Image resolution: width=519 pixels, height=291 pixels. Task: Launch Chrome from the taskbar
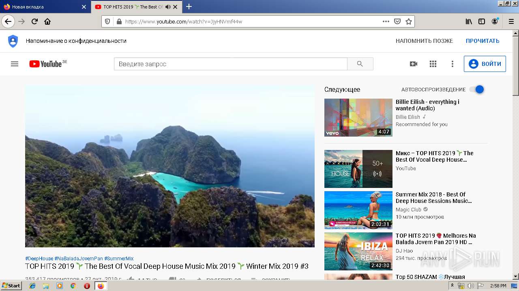73,285
